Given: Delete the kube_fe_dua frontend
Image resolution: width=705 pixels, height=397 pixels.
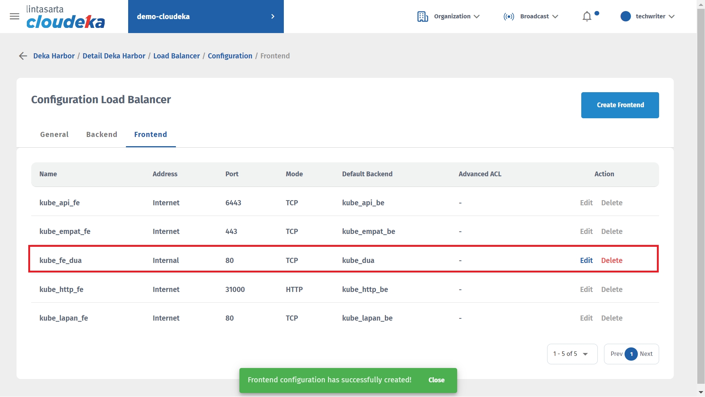Looking at the screenshot, I should [x=612, y=260].
